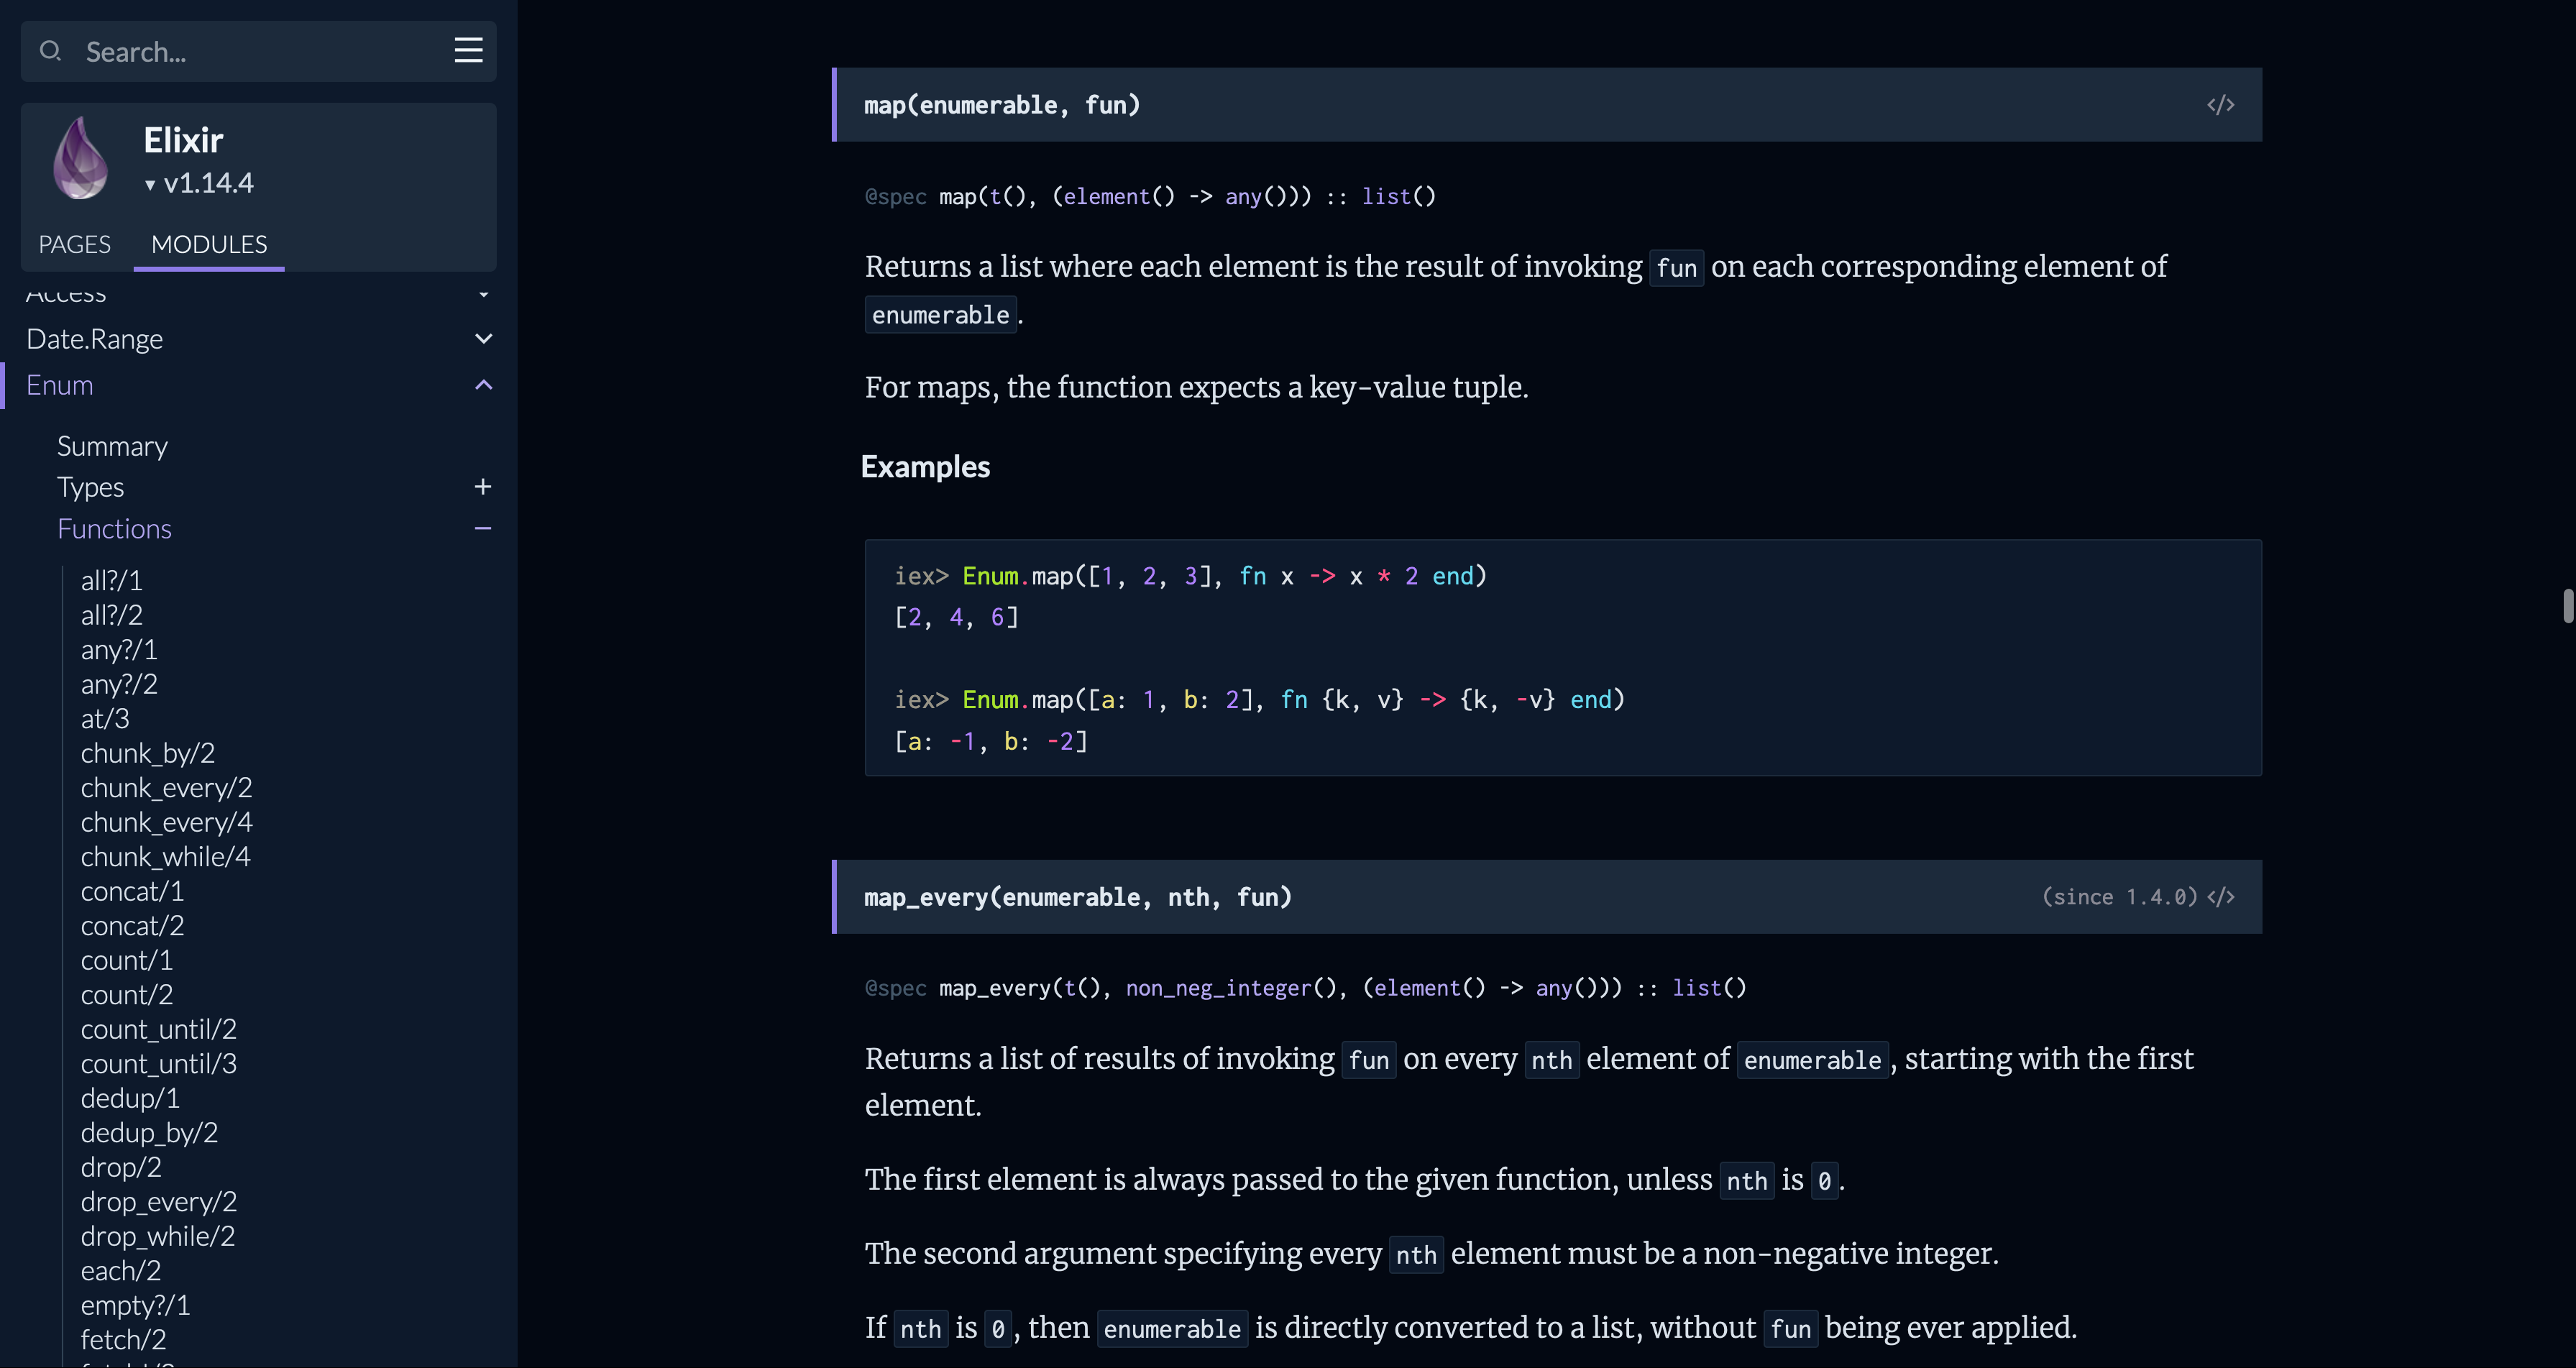
Task: Expand the Date.Range section
Action: coord(482,337)
